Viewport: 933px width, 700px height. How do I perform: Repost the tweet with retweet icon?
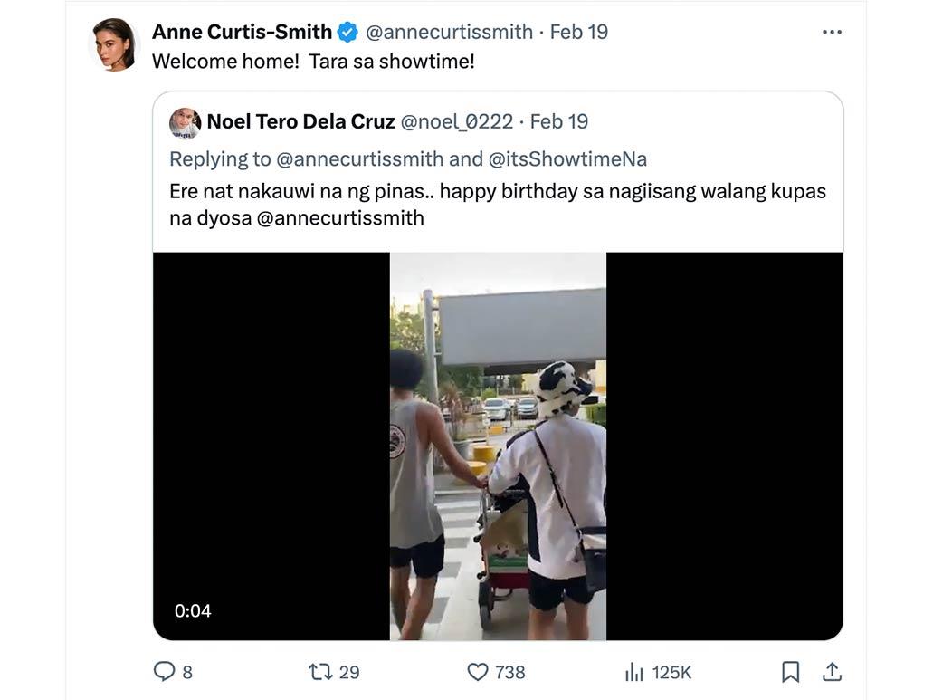tap(320, 671)
